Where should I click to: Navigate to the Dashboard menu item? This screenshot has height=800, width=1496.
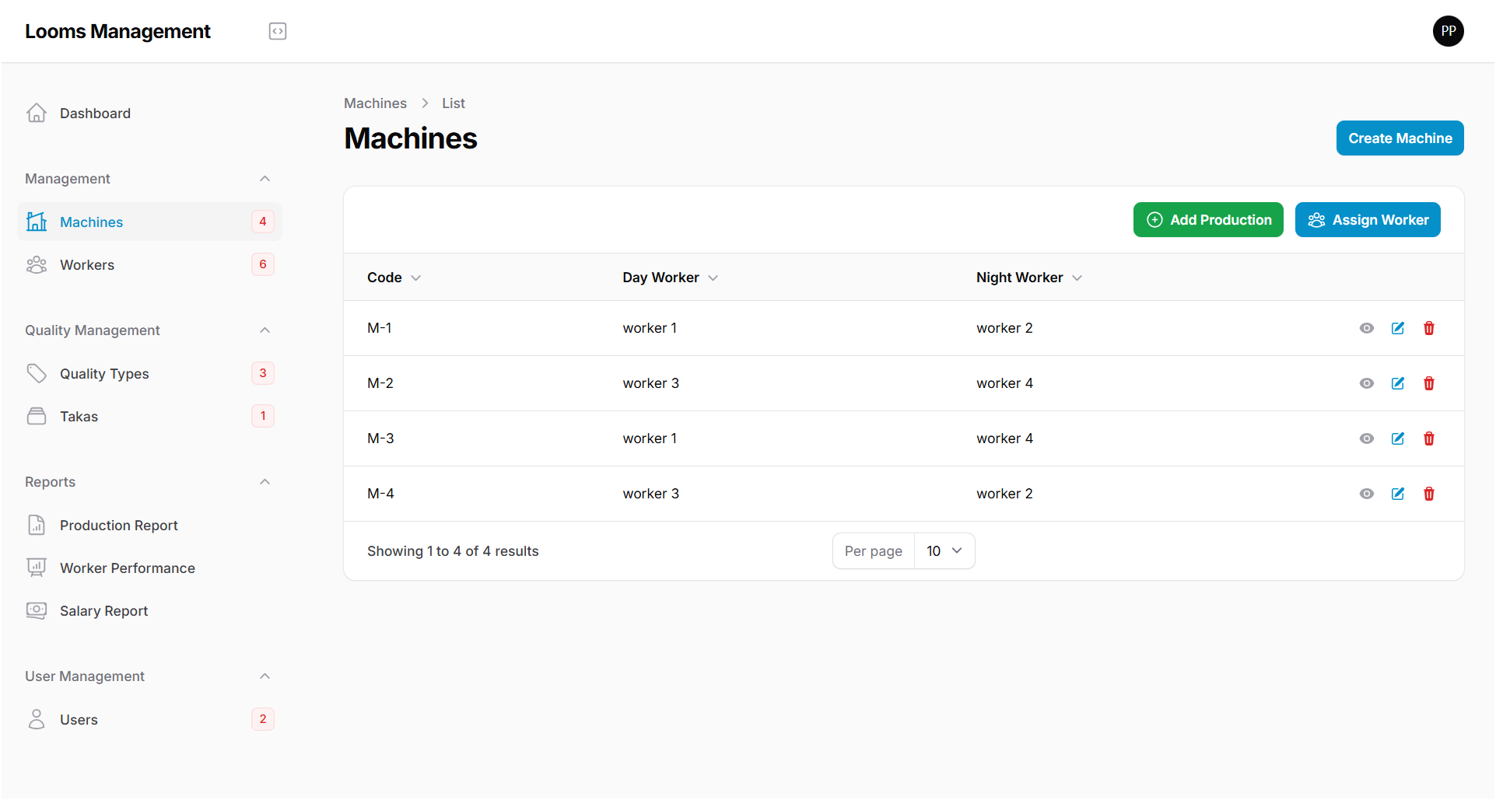pos(95,113)
